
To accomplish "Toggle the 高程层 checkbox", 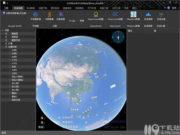I will click(x=9, y=37).
